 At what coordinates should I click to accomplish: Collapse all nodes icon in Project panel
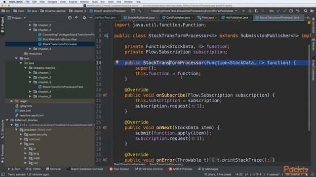click(x=76, y=18)
